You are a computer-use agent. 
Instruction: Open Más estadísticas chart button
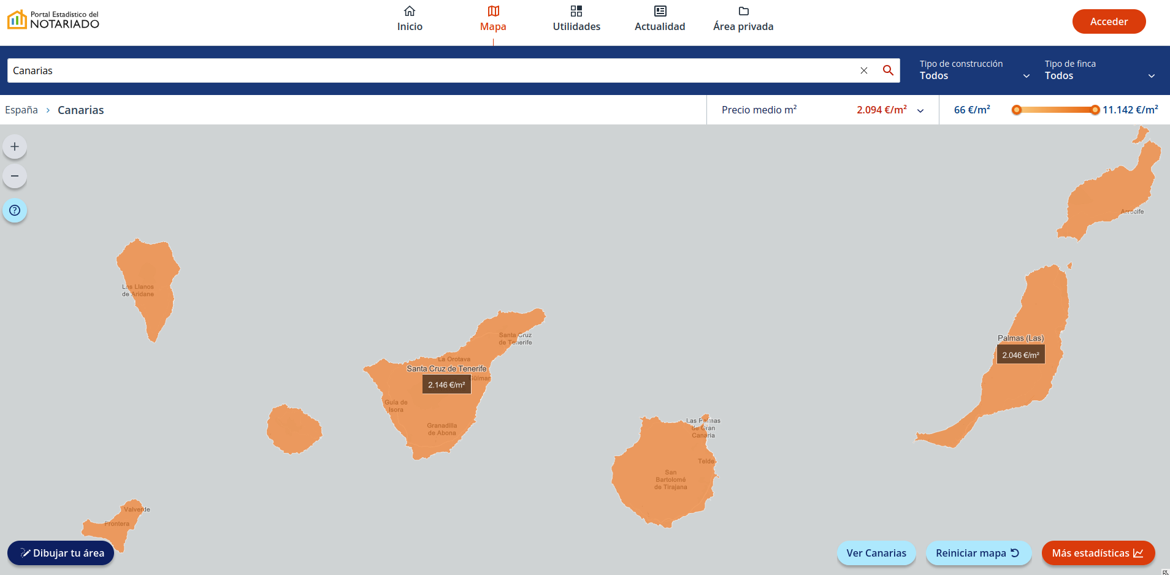click(x=1098, y=553)
